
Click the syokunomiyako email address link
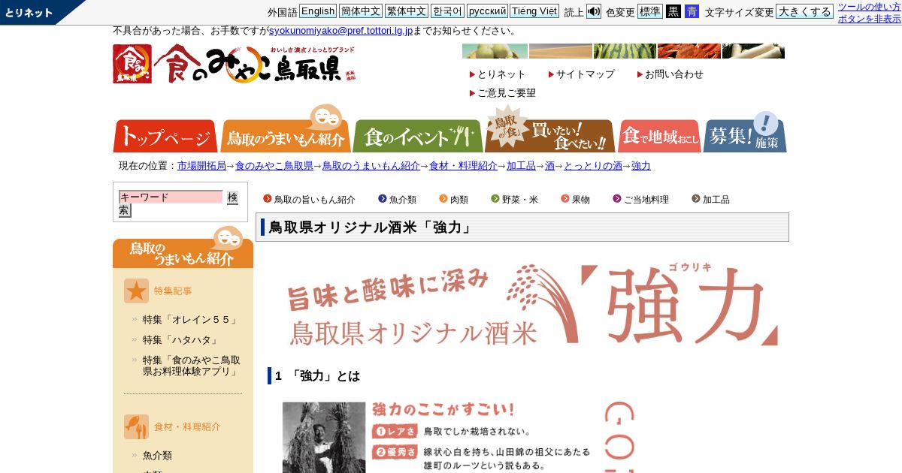(x=341, y=31)
